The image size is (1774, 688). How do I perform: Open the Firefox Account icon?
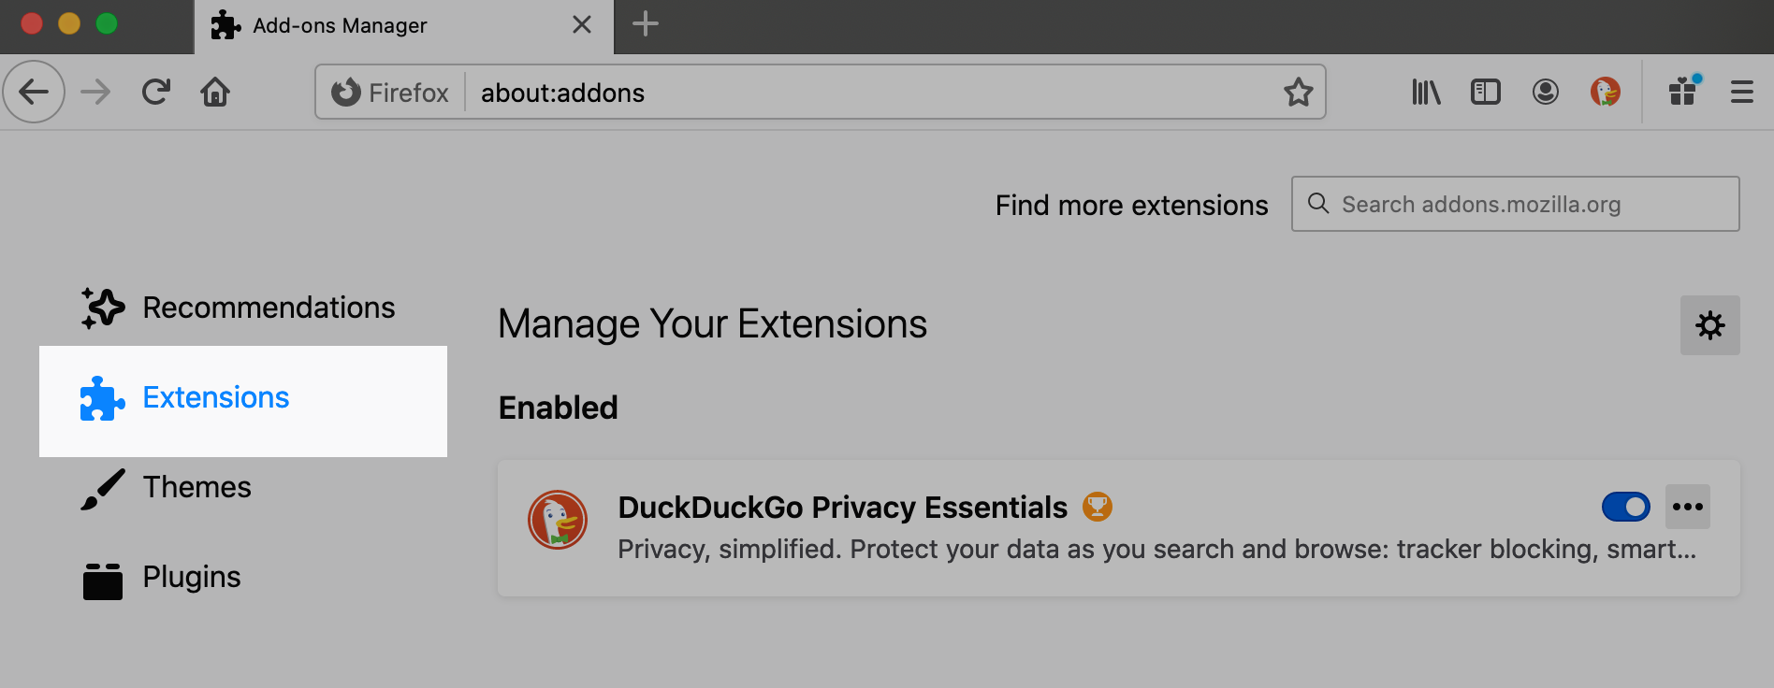point(1545,92)
